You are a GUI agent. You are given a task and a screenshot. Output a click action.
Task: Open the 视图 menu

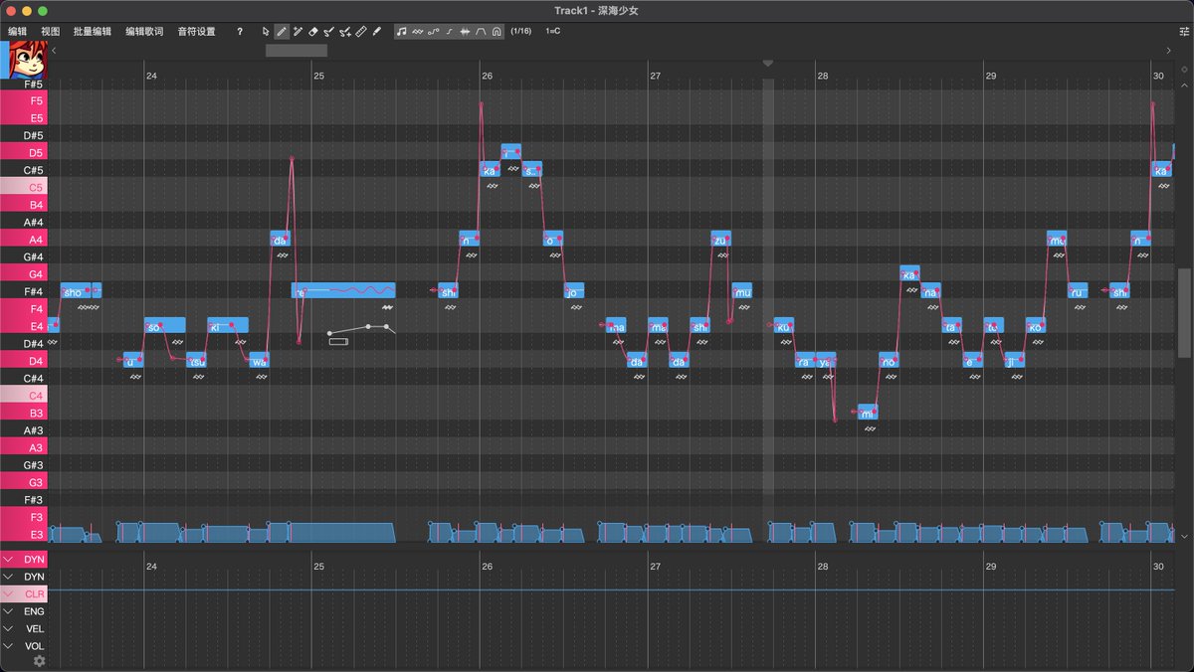coord(50,31)
